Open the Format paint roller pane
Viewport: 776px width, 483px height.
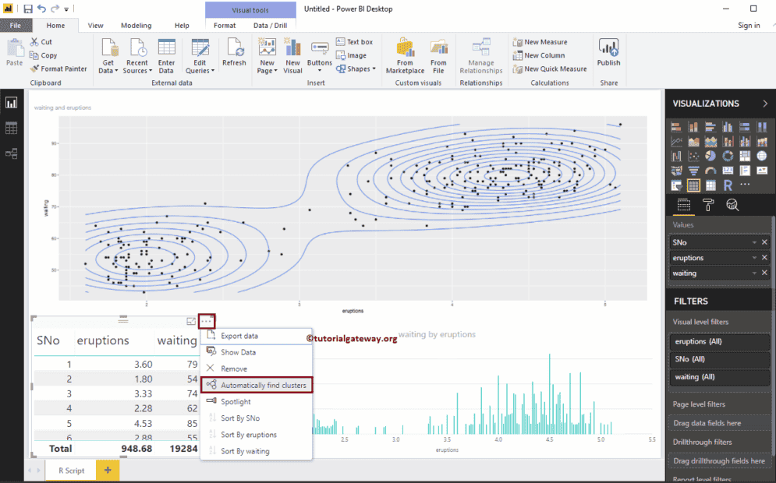(x=708, y=205)
